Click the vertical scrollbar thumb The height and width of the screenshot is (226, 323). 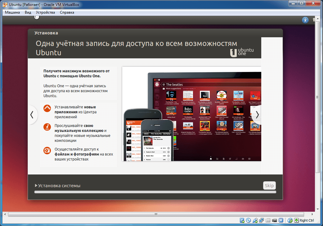pyautogui.click(x=317, y=97)
